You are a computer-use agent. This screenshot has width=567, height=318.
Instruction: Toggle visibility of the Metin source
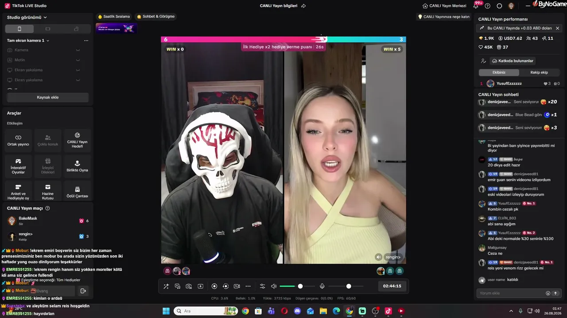coord(78,60)
